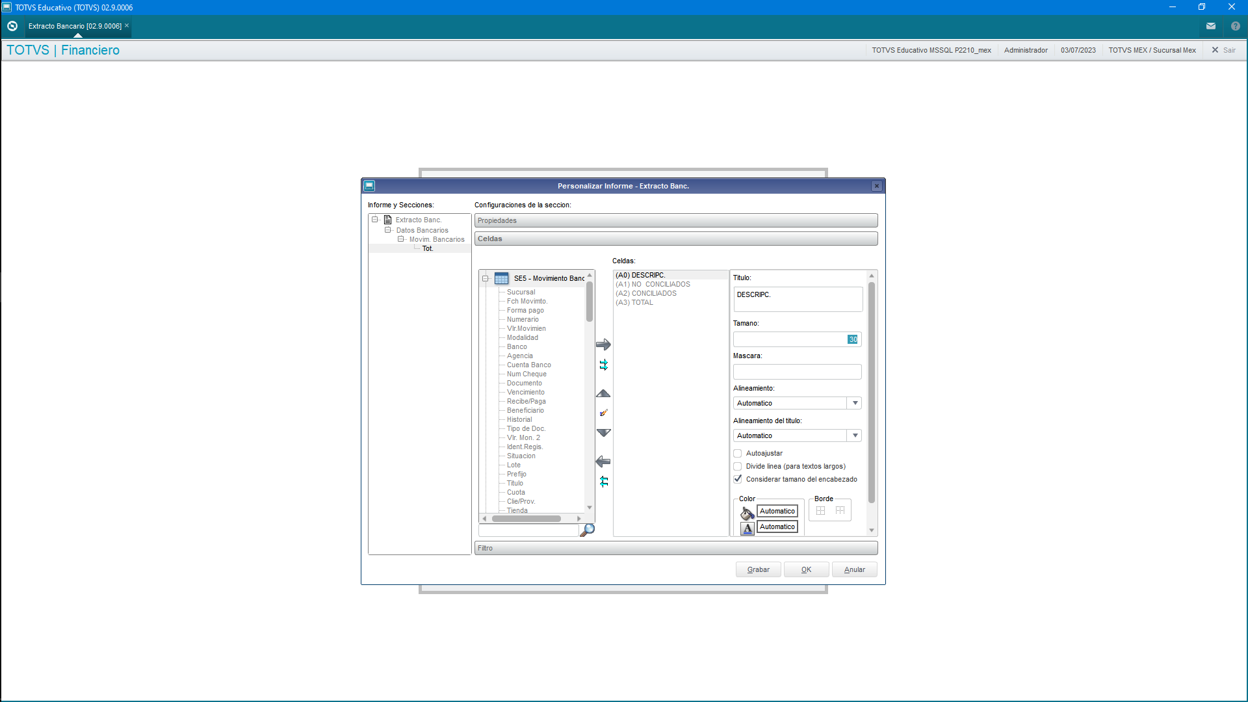Click the TOTVS logo icon in tab bar
The image size is (1248, 702).
[12, 26]
